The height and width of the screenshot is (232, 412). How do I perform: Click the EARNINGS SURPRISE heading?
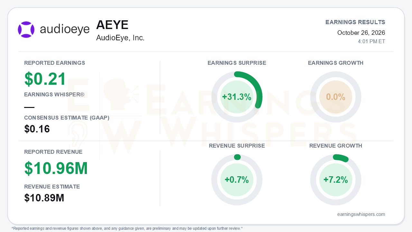coord(237,63)
